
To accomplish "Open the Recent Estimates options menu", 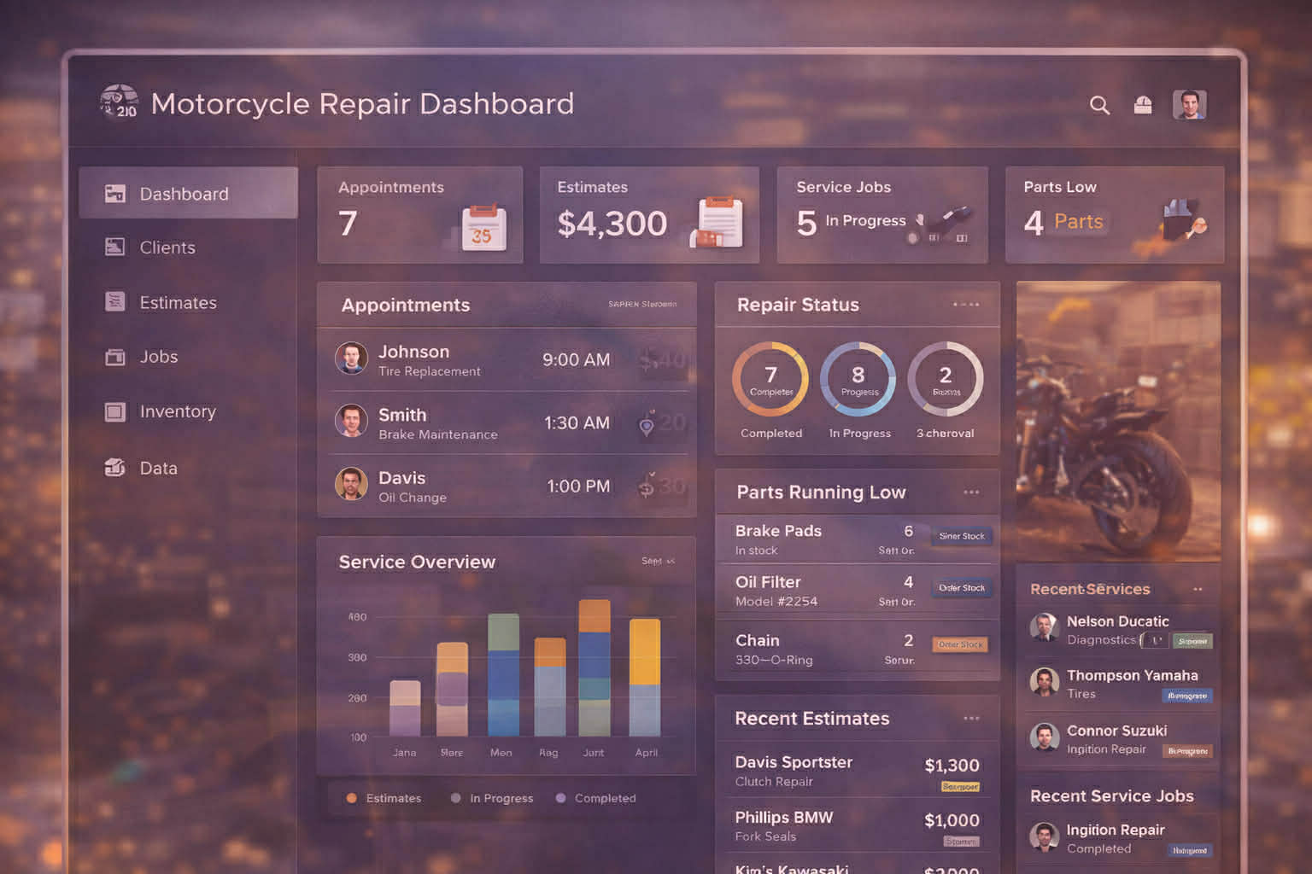I will [971, 719].
